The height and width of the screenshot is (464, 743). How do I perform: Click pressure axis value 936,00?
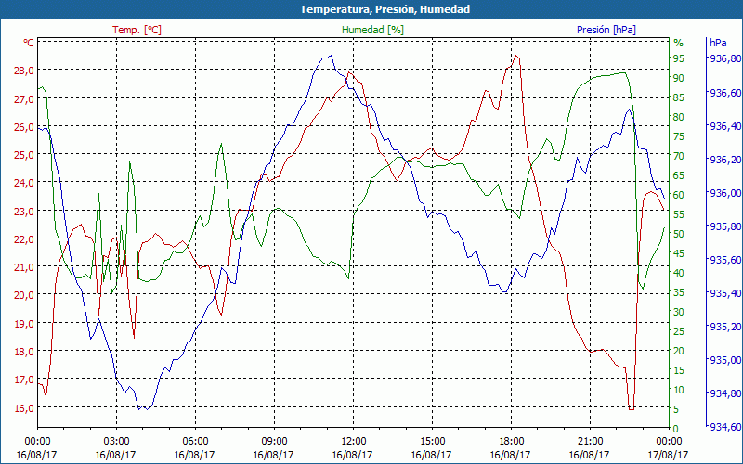(x=724, y=193)
